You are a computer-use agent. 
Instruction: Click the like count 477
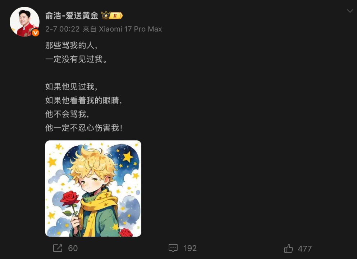coord(305,249)
